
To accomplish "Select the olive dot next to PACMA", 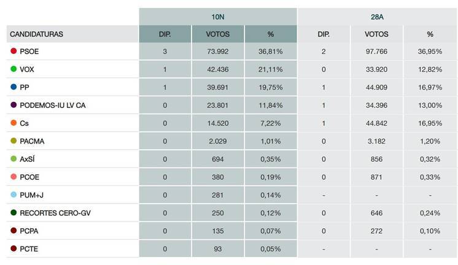I will 14,141.
